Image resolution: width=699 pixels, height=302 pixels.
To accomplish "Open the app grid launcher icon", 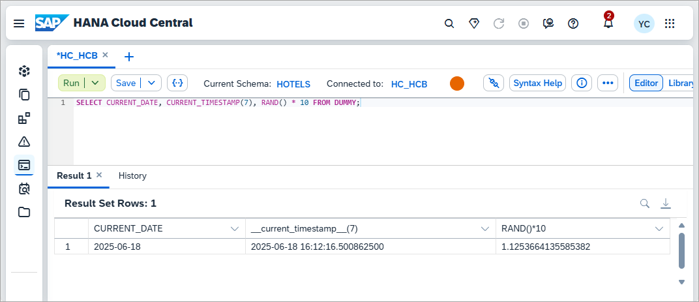I will (670, 23).
